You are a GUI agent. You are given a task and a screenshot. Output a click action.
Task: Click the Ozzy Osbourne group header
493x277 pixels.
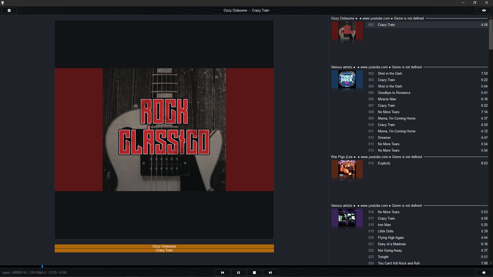pyautogui.click(x=342, y=18)
